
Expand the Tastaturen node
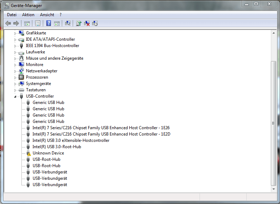15,90
